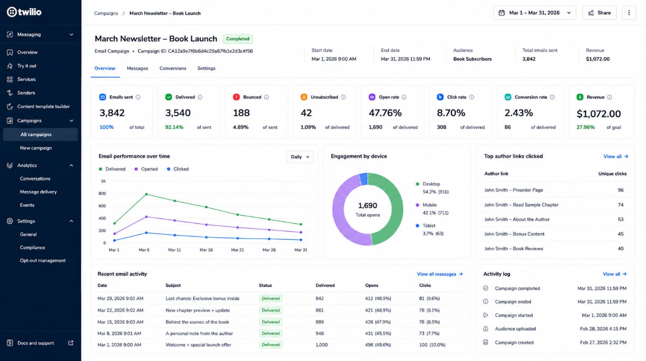The image size is (646, 361).
Task: Collapse the Settings sidebar chevron
Action: pos(71,221)
